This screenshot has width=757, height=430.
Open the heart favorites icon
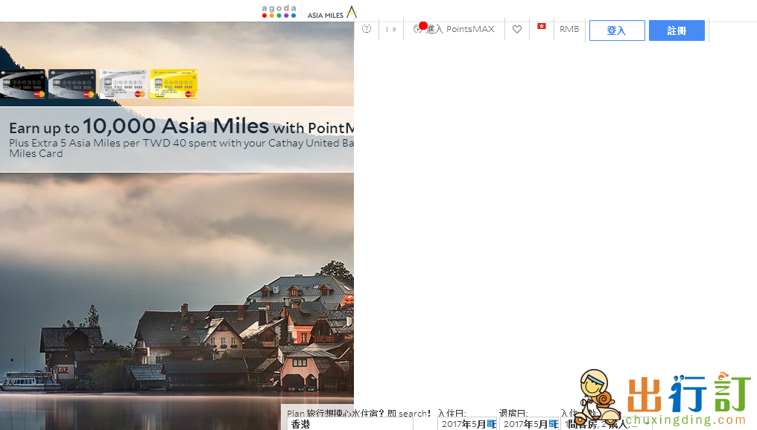(517, 29)
